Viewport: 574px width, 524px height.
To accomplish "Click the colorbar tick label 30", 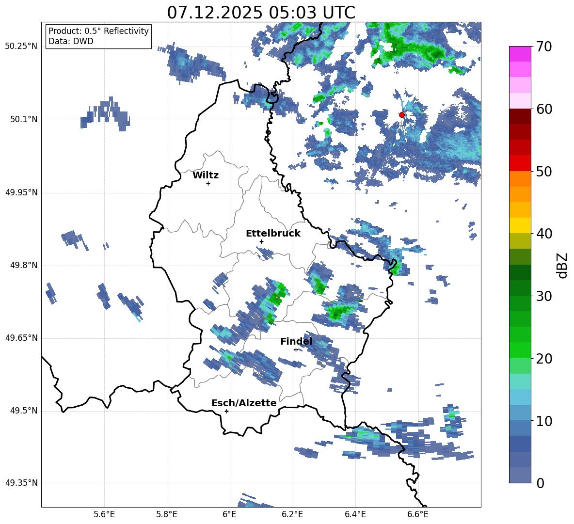I will tap(544, 296).
